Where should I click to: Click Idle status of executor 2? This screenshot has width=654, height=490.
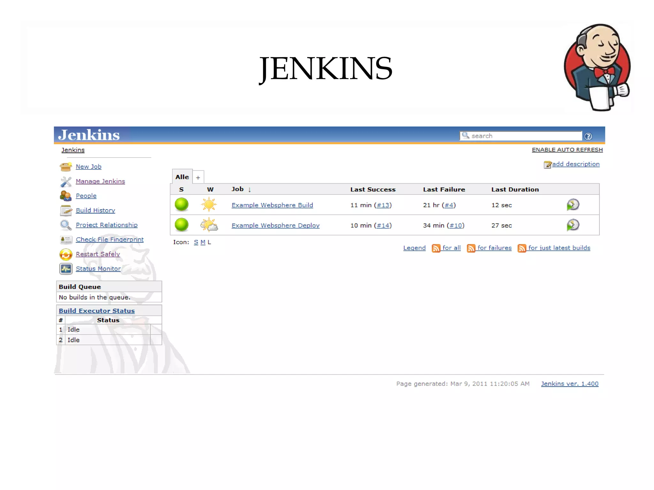(x=73, y=340)
